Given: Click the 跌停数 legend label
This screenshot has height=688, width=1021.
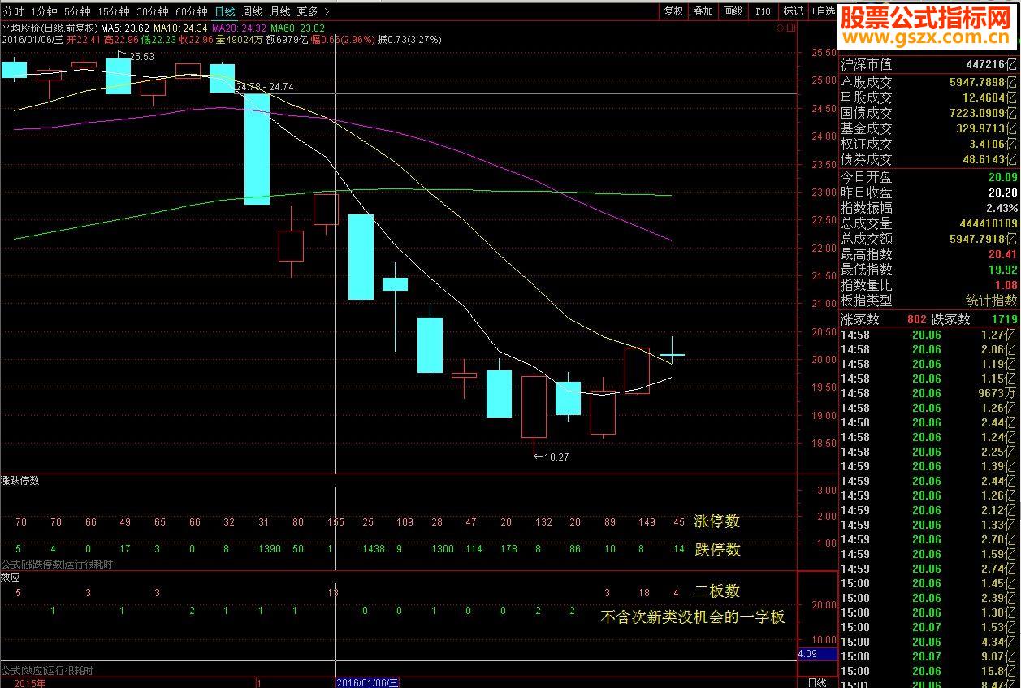Looking at the screenshot, I should tap(717, 550).
